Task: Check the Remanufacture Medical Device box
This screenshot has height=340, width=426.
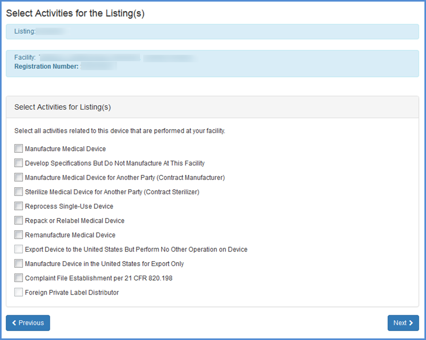Action: [x=18, y=235]
